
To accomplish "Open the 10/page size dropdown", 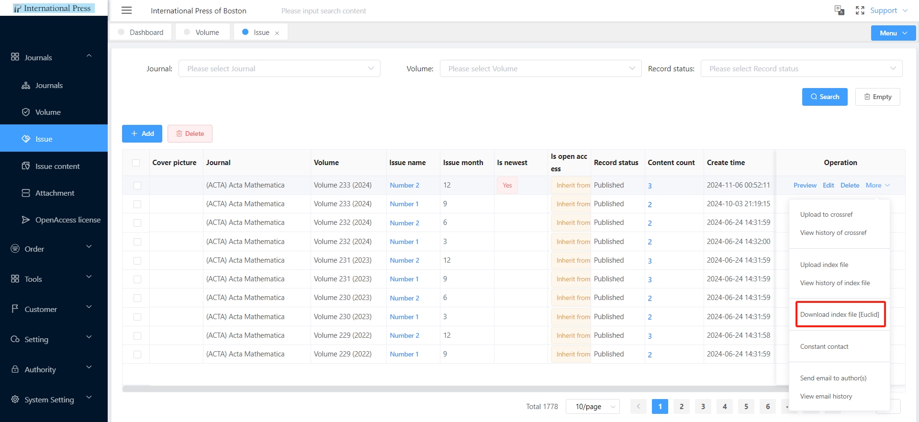I will pos(593,407).
